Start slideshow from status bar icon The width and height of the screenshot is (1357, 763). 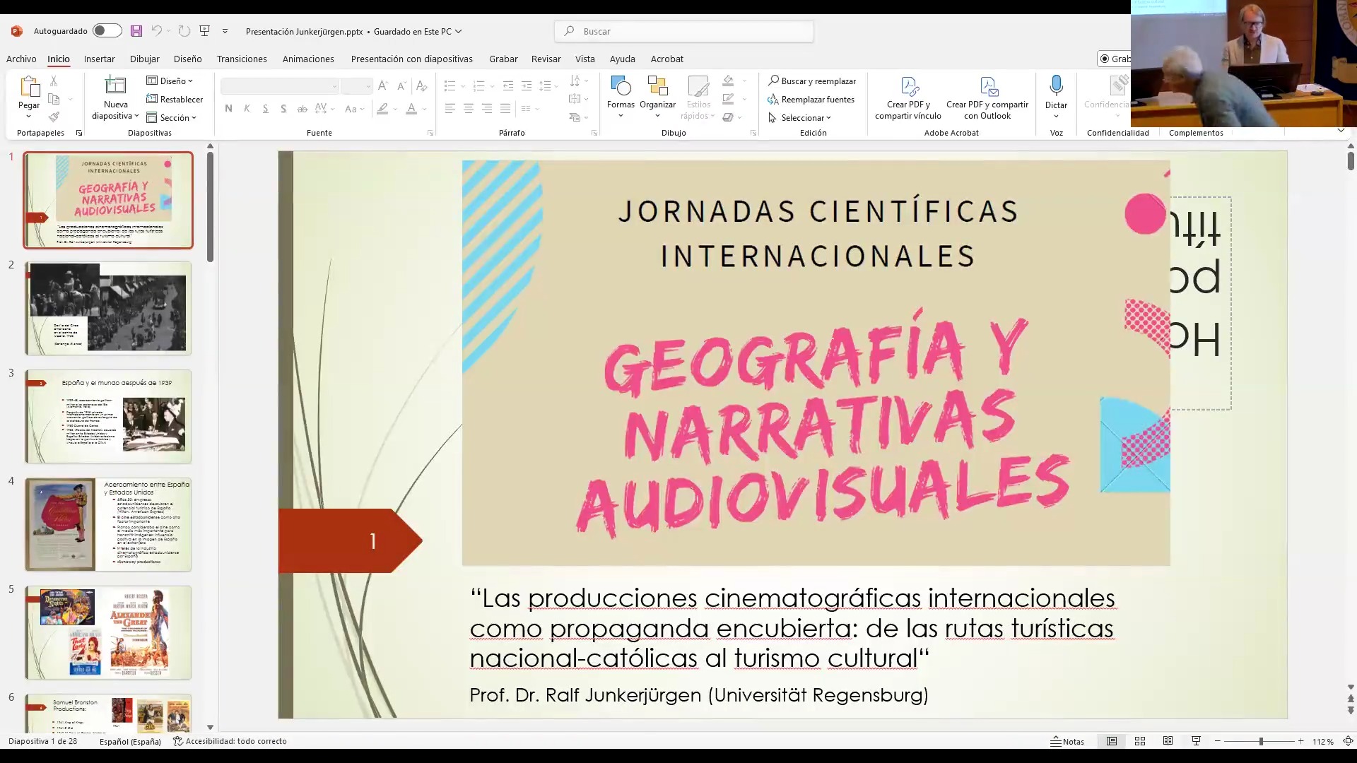point(1196,741)
